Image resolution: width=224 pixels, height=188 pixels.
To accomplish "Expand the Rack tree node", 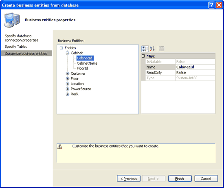I will click(67, 94).
